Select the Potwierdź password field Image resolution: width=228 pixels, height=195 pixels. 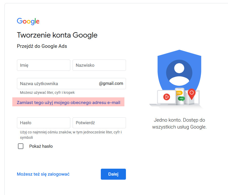click(99, 123)
